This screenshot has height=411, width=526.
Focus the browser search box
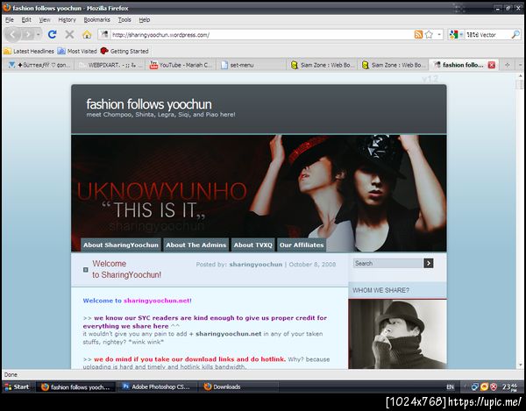487,34
